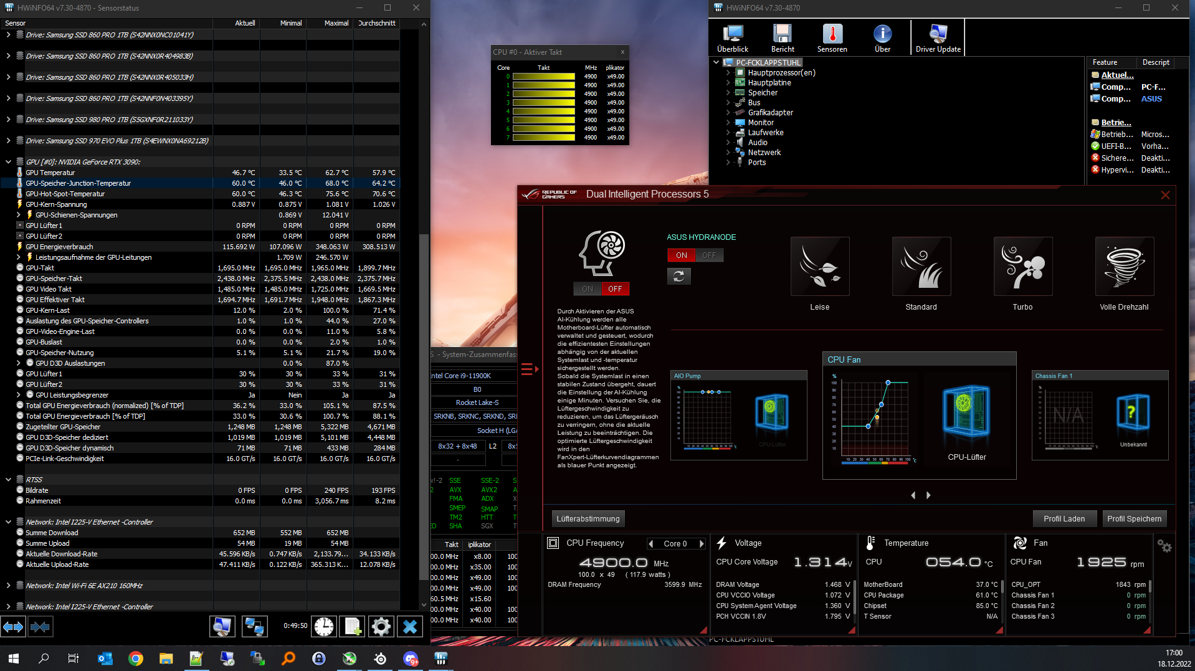Image resolution: width=1195 pixels, height=671 pixels.
Task: Click the Sensor column header
Action: 107,23
